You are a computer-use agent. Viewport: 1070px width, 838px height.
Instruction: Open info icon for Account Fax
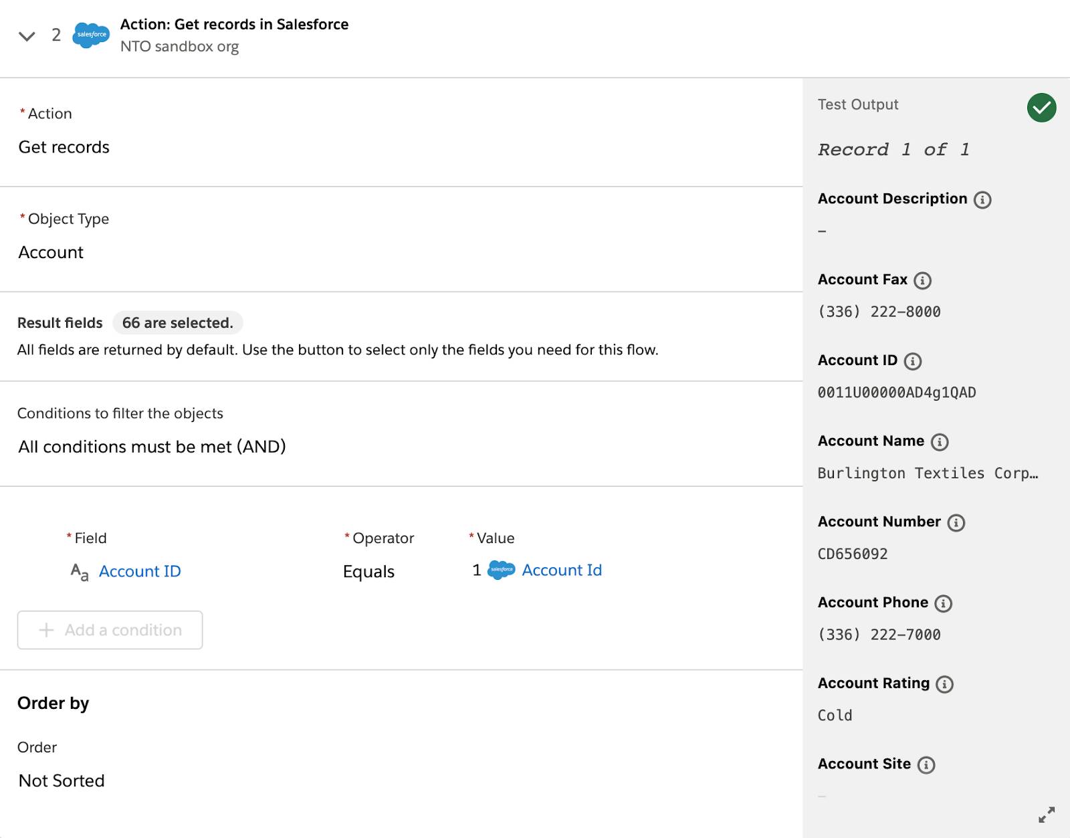click(x=922, y=280)
